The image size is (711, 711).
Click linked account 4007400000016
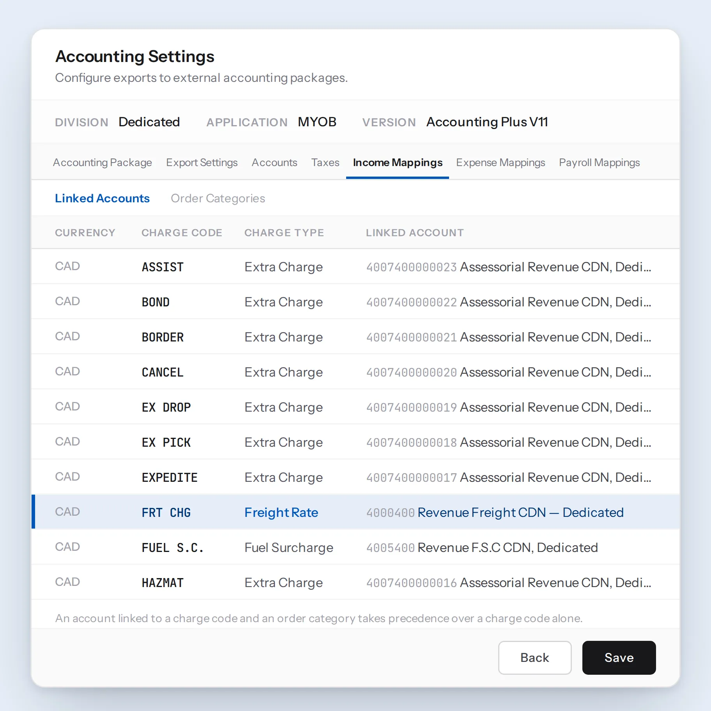[509, 583]
